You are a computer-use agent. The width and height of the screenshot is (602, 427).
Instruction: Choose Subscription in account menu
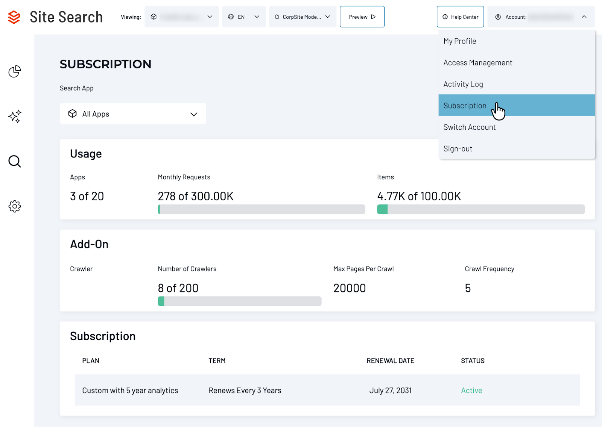pyautogui.click(x=517, y=105)
